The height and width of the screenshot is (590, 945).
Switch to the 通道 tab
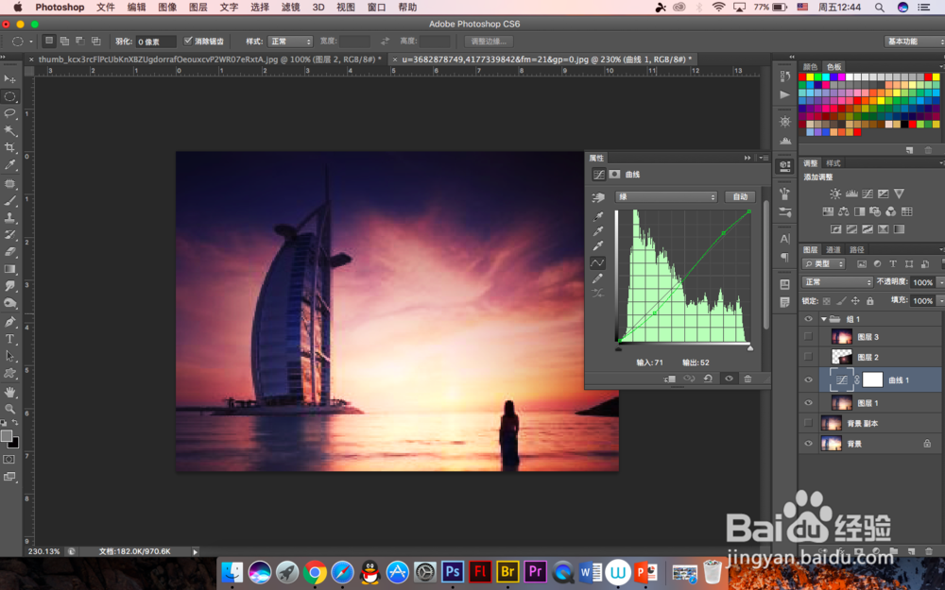coord(833,249)
